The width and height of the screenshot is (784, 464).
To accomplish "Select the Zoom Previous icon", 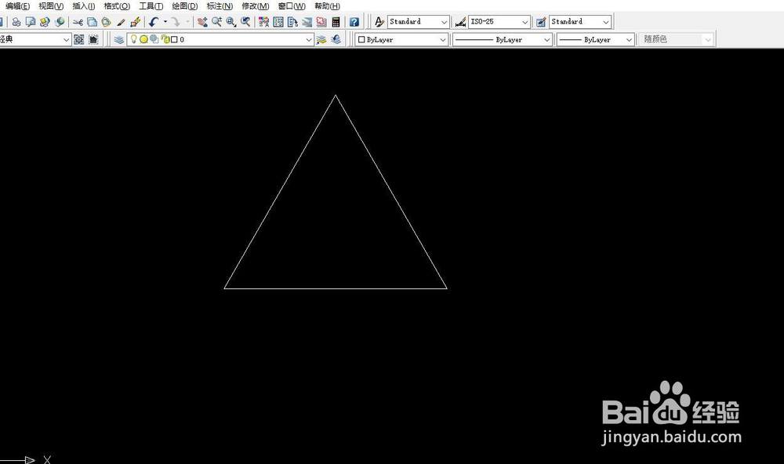I will coord(245,22).
